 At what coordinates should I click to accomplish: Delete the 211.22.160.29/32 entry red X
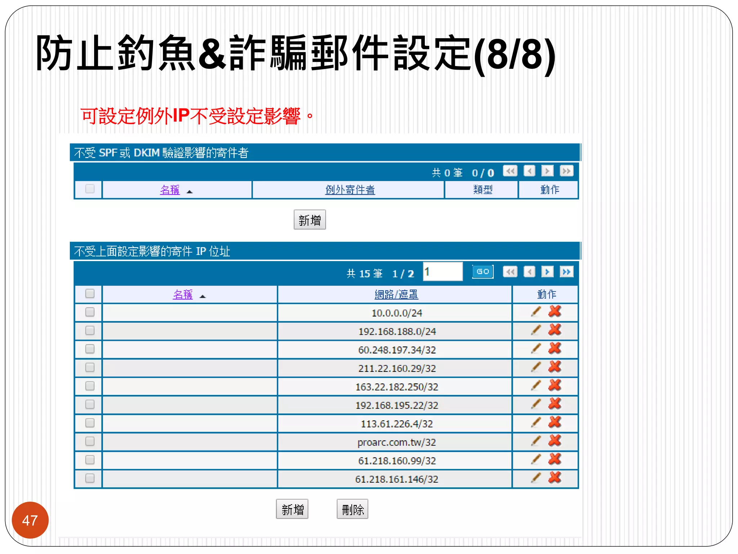(x=555, y=367)
